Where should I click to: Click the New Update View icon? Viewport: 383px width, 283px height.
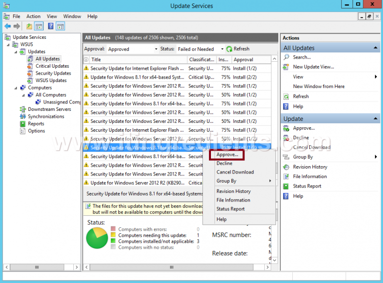[286, 67]
